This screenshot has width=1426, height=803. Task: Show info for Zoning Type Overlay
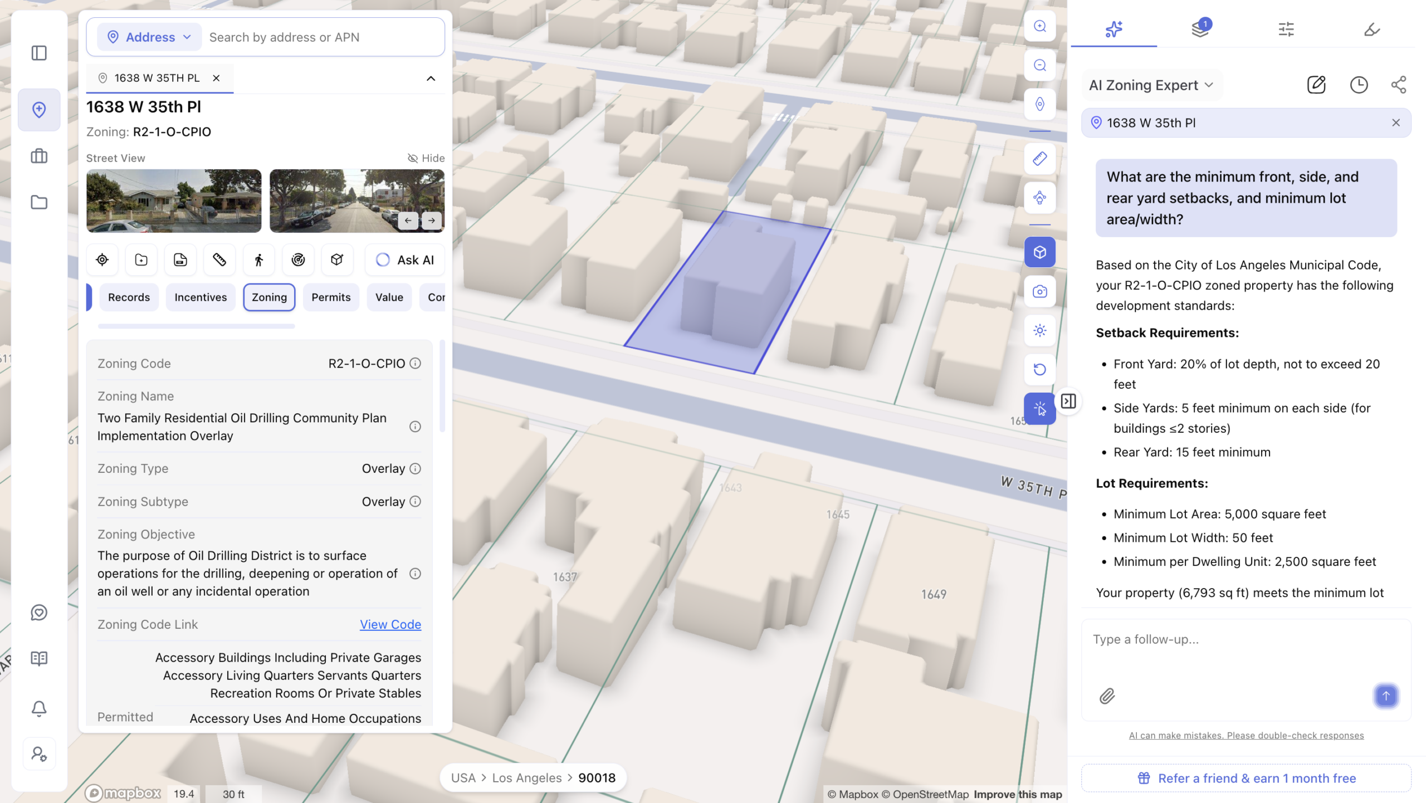pyautogui.click(x=415, y=469)
